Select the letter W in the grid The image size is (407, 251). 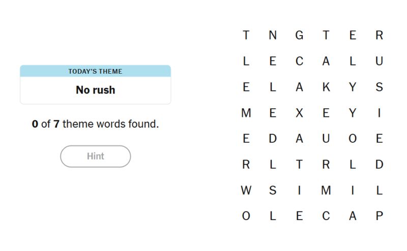pyautogui.click(x=246, y=191)
